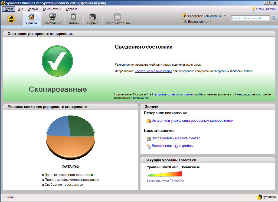Click the ThreatCon level gradient gauge
This screenshot has width=278, height=202.
(165, 174)
